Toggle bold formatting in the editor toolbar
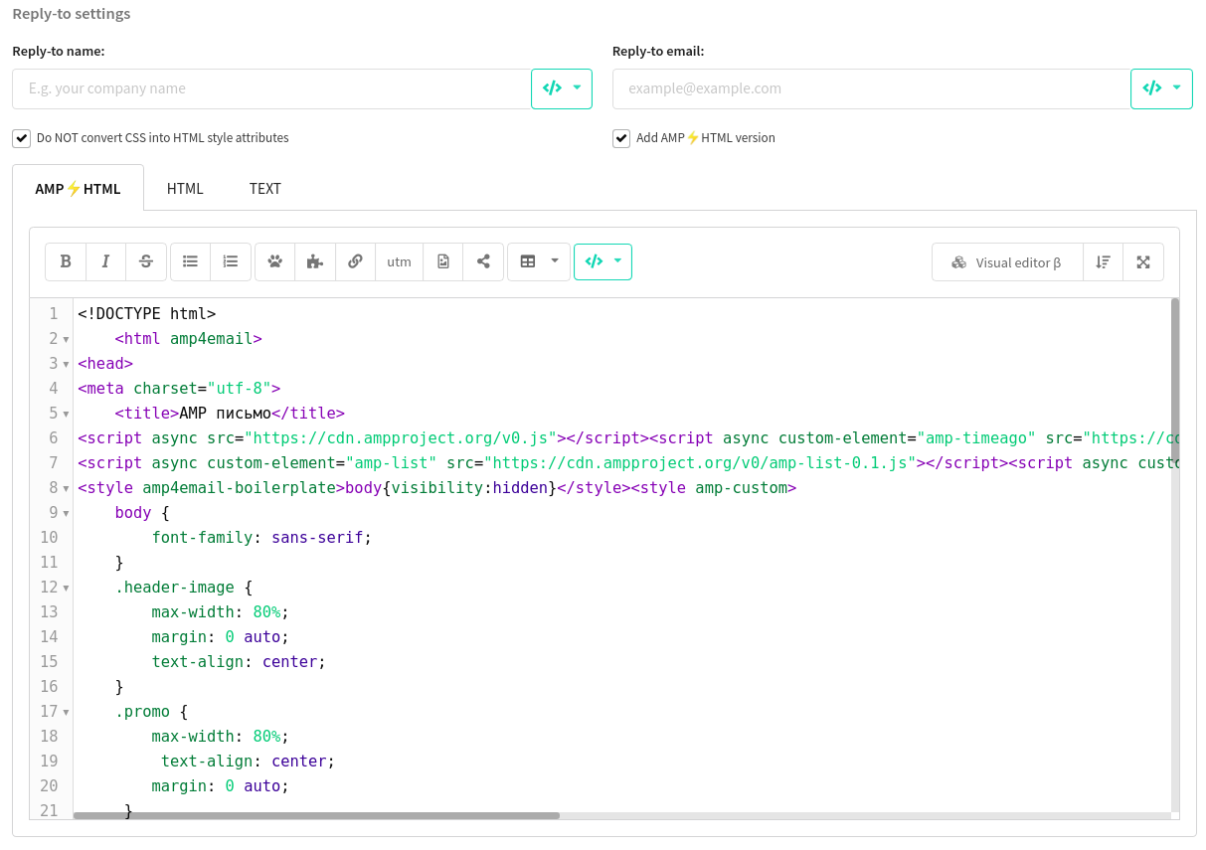The image size is (1206, 850). 66,261
